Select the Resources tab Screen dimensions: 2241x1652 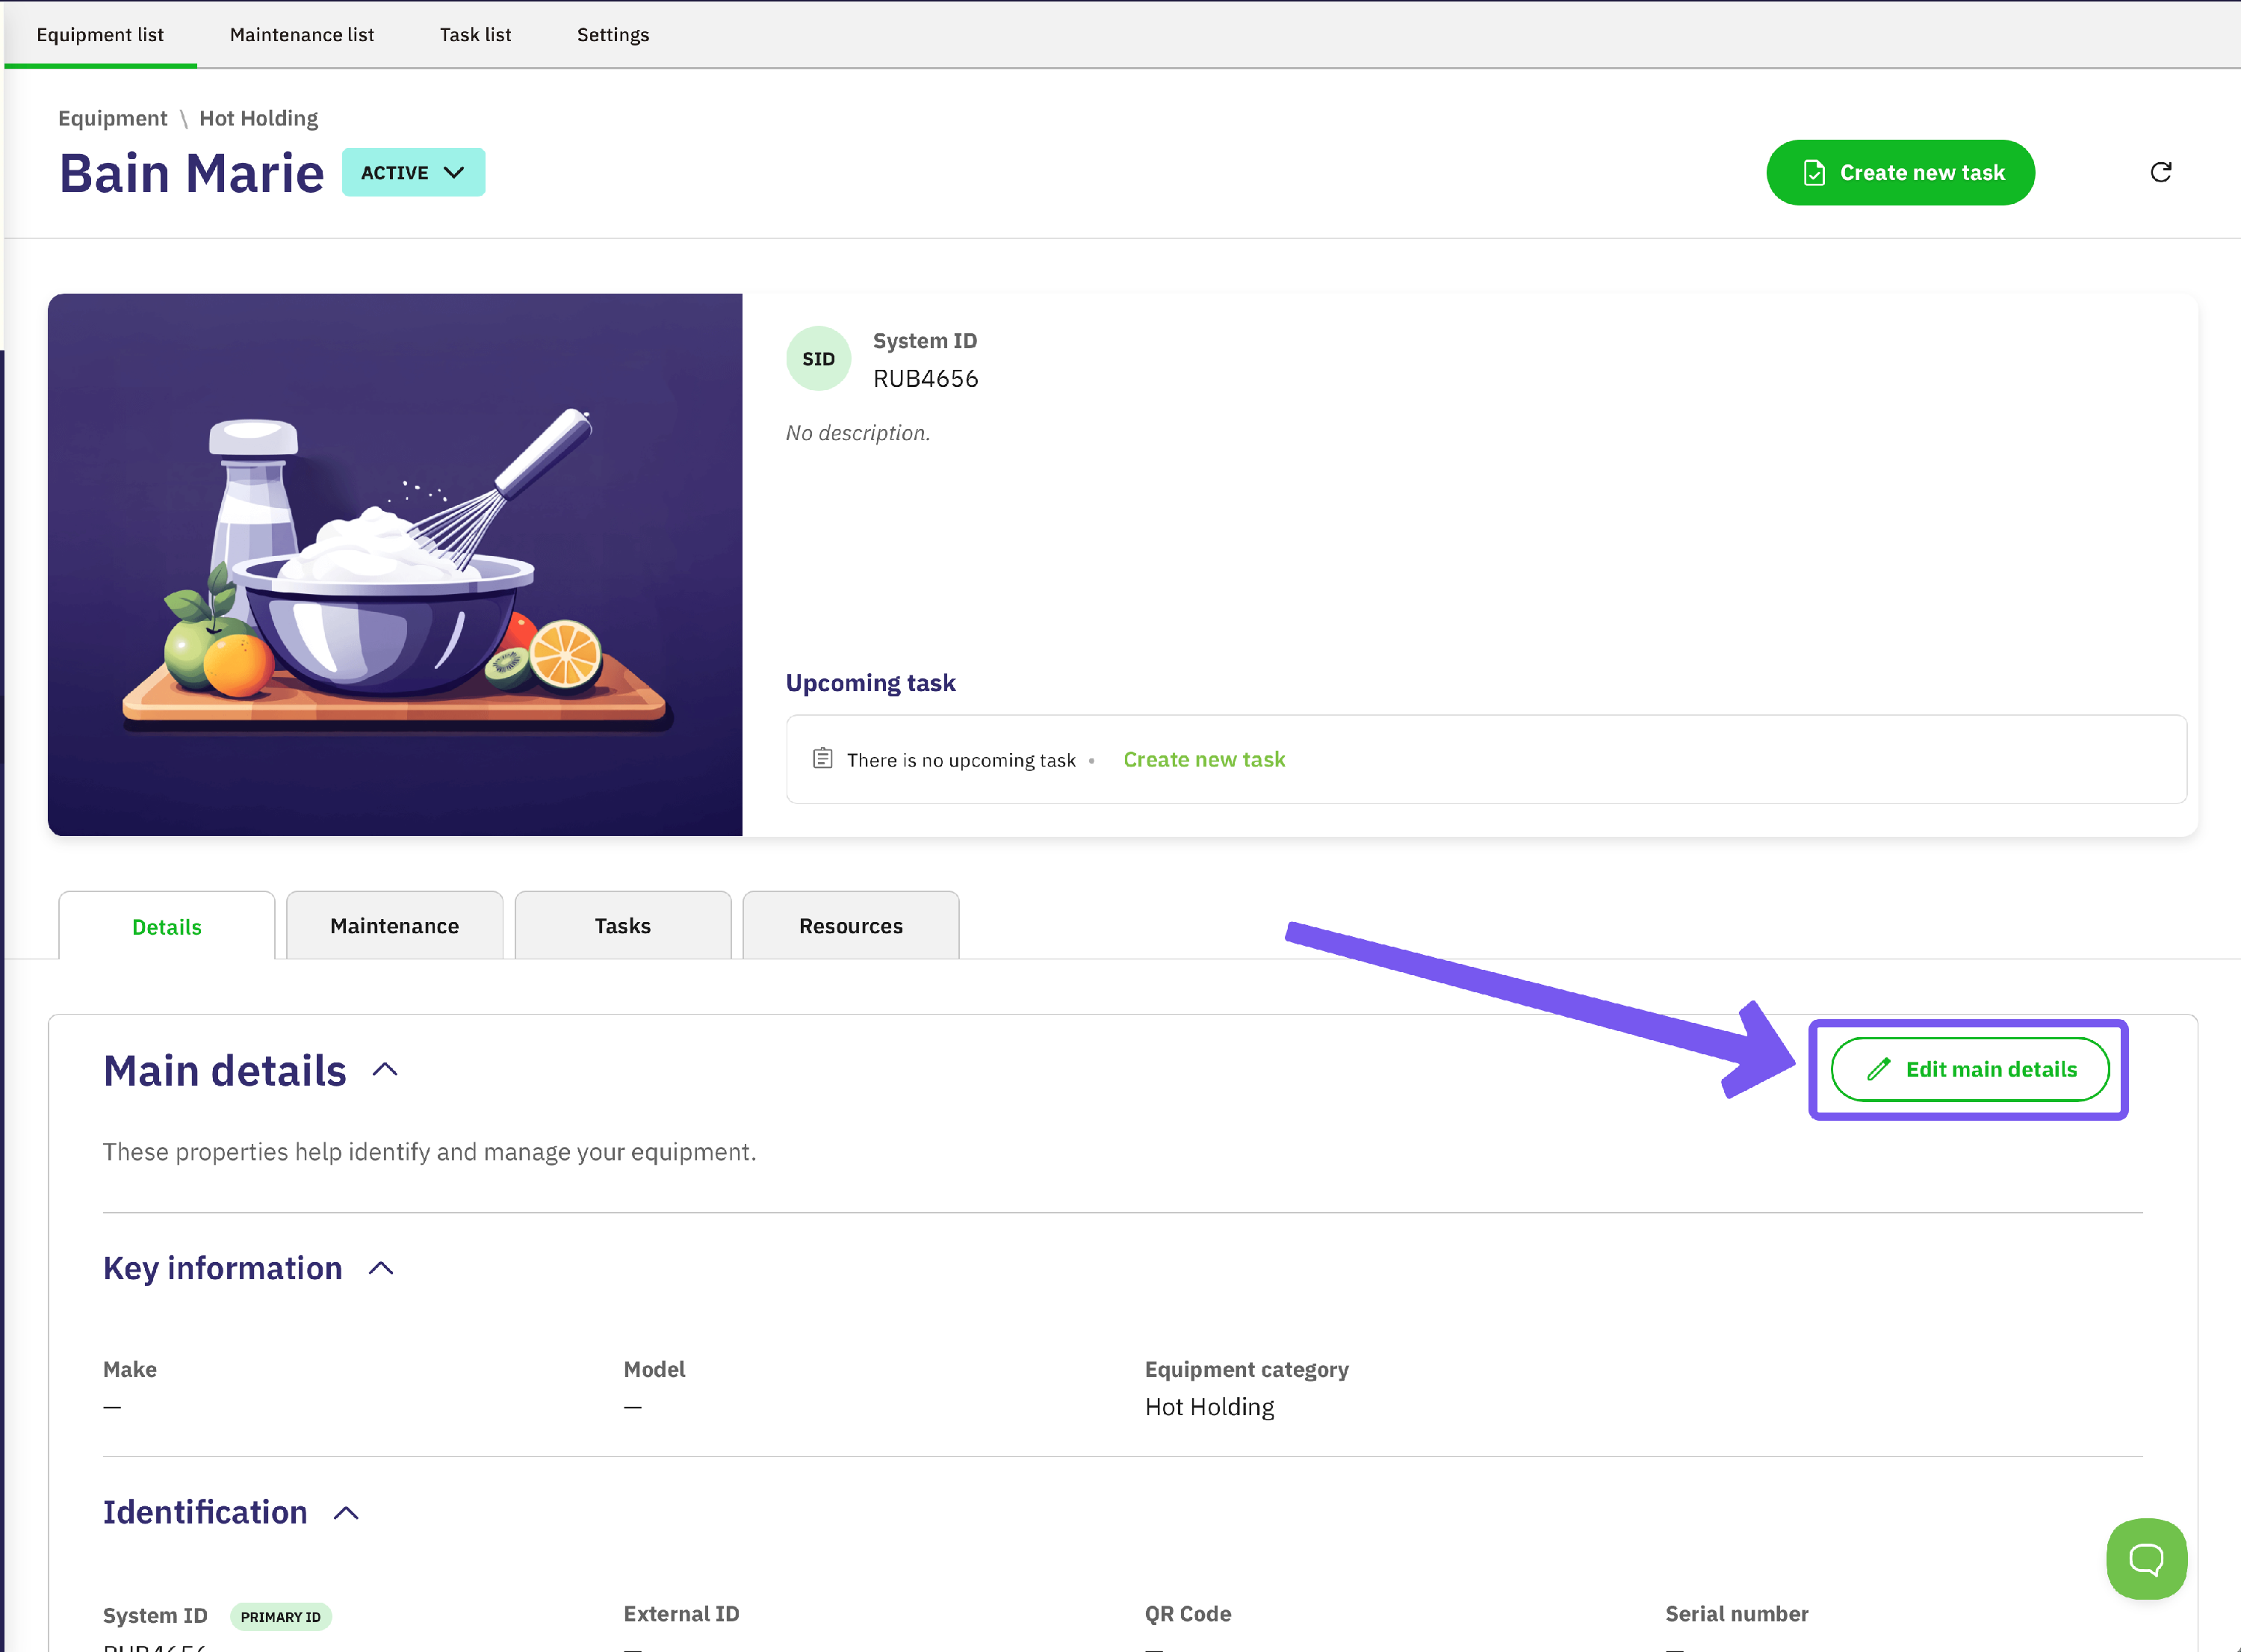pos(849,926)
